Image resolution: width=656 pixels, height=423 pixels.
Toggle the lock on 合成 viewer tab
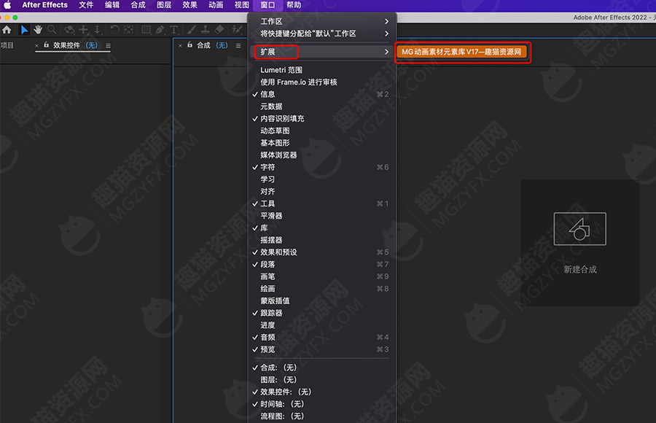click(x=190, y=44)
